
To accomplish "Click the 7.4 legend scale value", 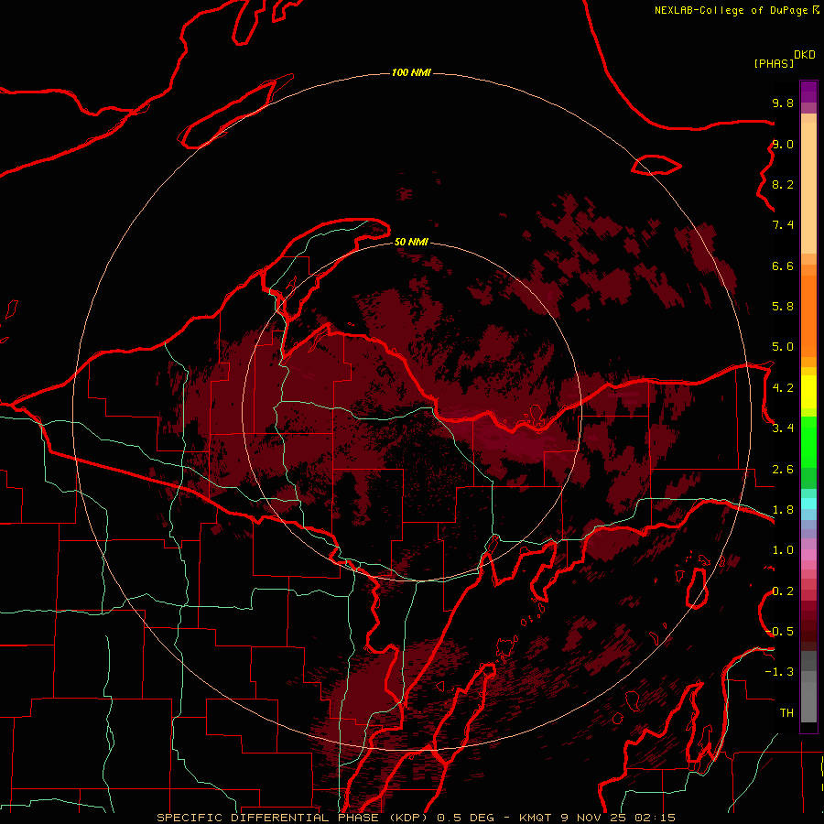I will click(783, 225).
